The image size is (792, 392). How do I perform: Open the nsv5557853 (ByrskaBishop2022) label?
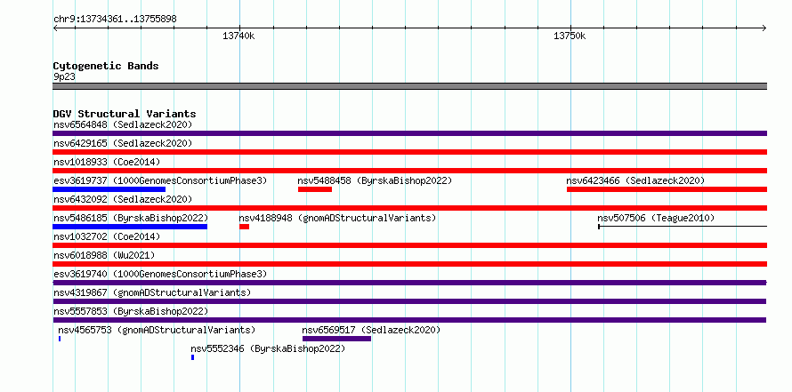coord(131,311)
